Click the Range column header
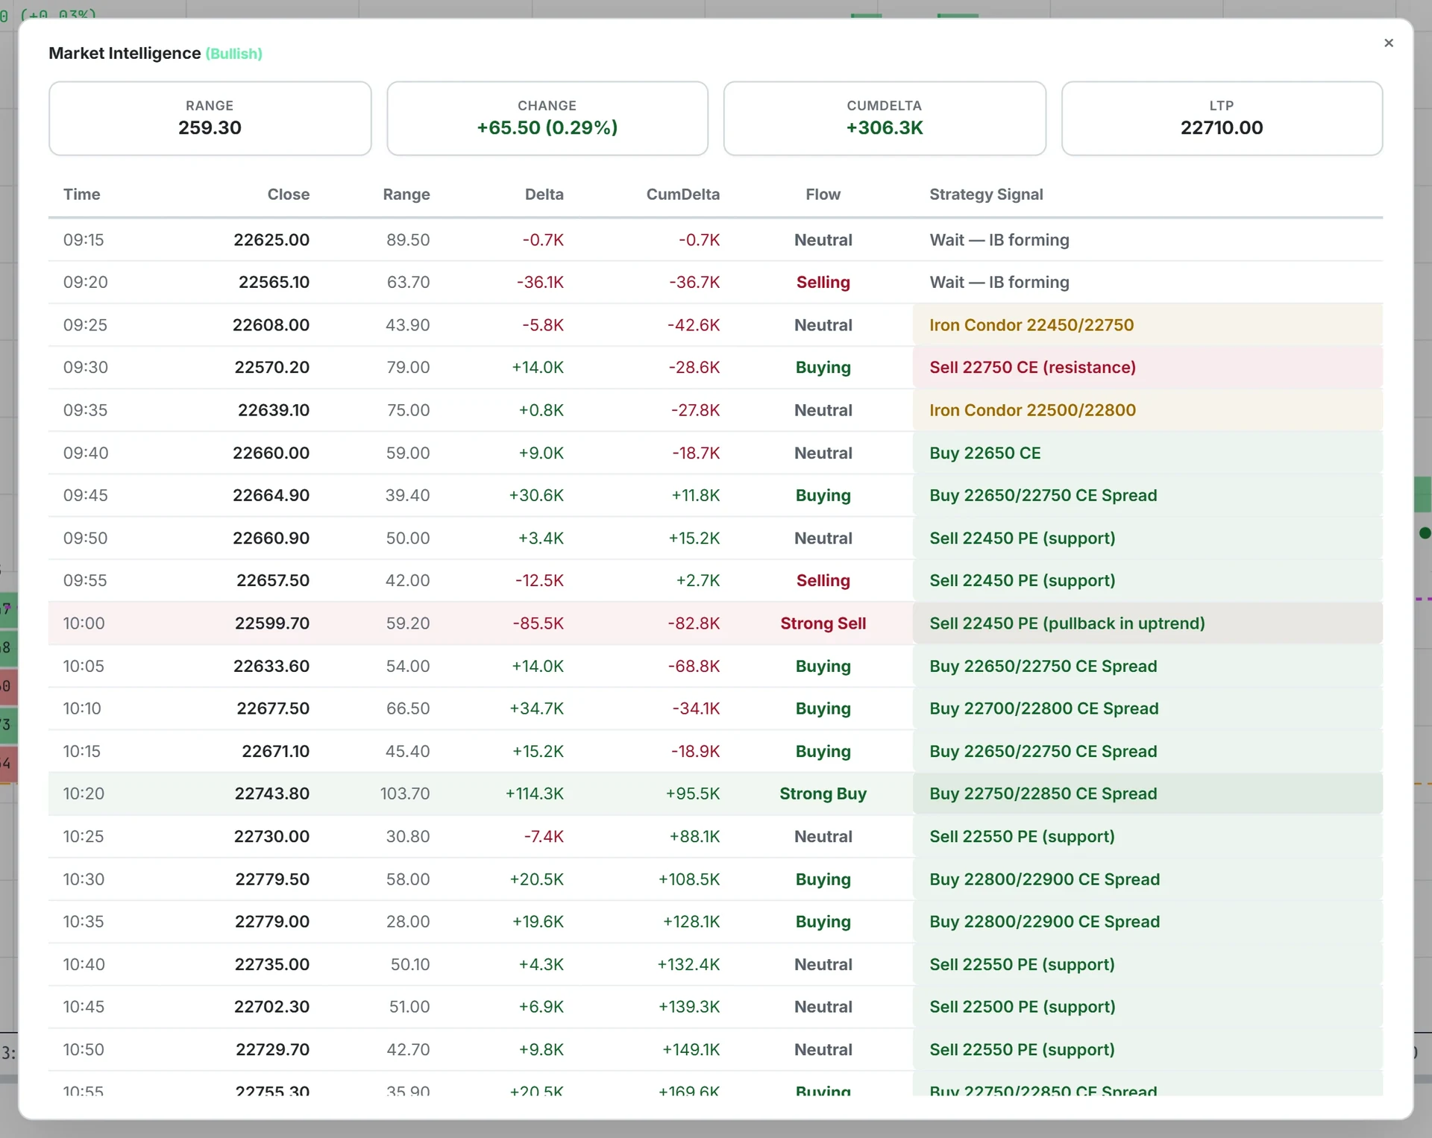This screenshot has height=1138, width=1432. (x=406, y=195)
